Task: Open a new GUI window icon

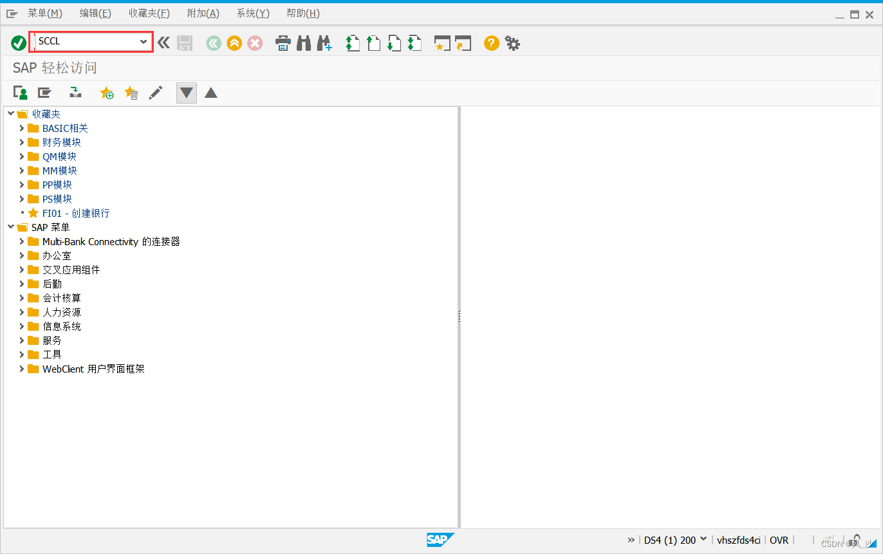Action: pos(442,43)
